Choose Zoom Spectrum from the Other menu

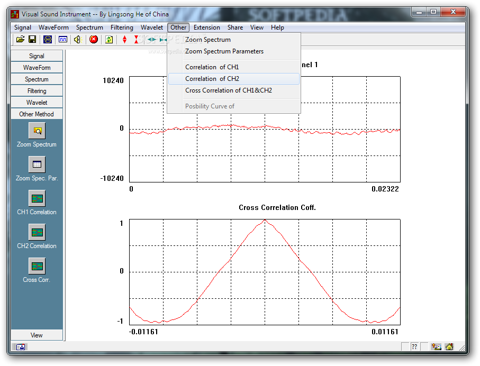click(x=234, y=40)
